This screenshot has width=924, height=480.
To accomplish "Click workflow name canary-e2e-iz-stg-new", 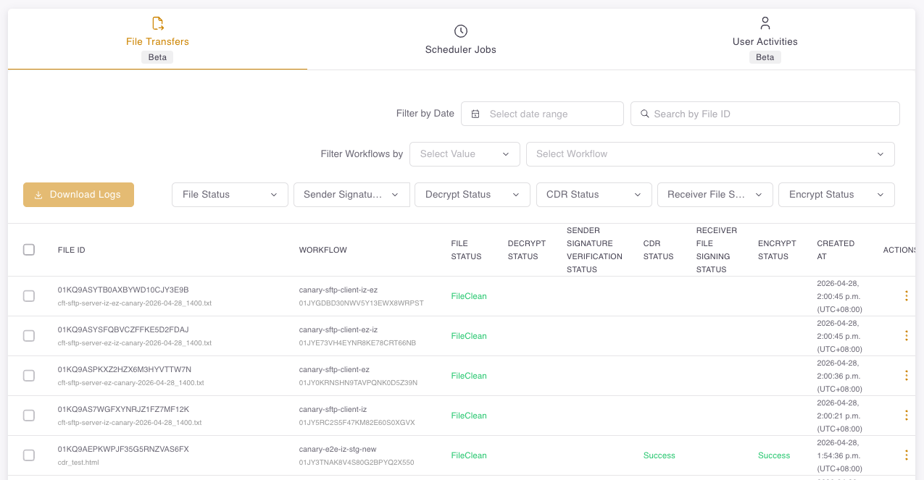I will pyautogui.click(x=338, y=449).
